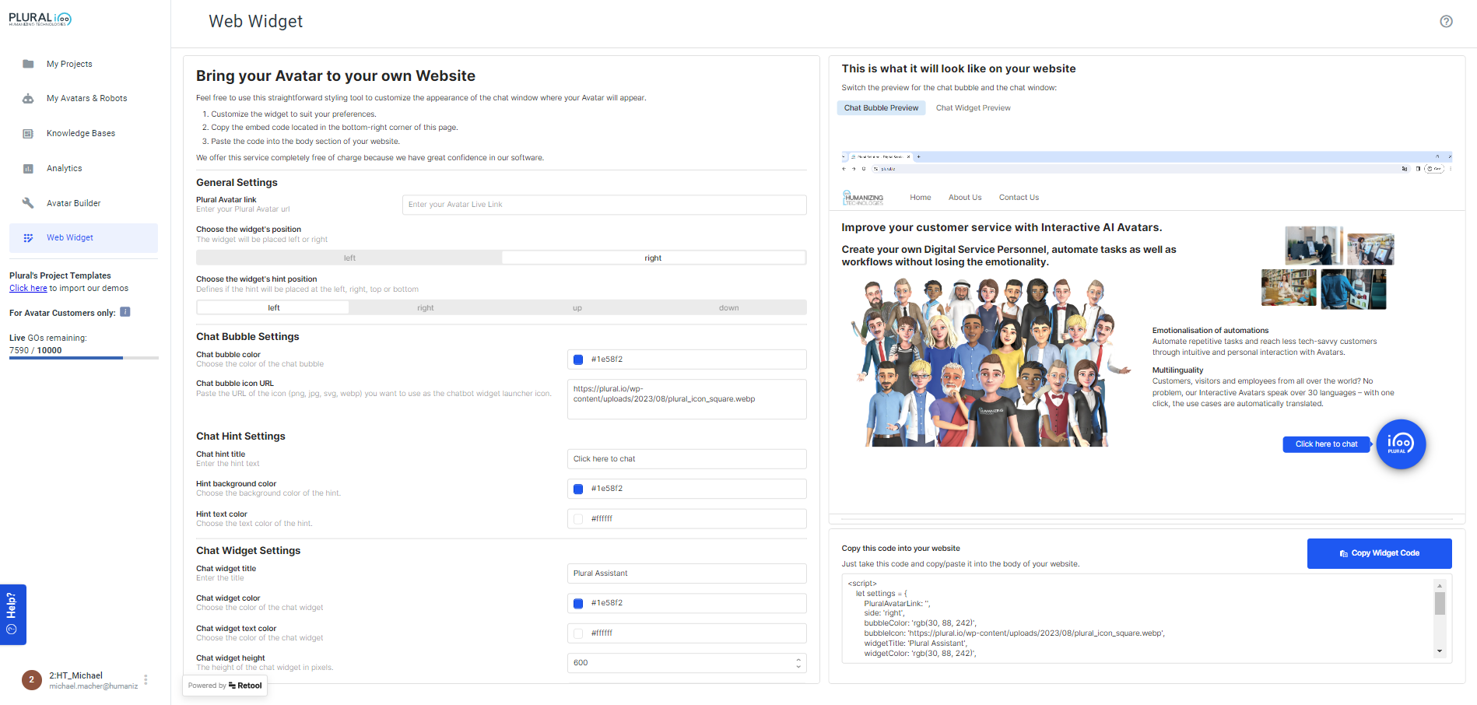1477x705 pixels.
Task: Click the My Avatars & Robots icon
Action: point(28,99)
